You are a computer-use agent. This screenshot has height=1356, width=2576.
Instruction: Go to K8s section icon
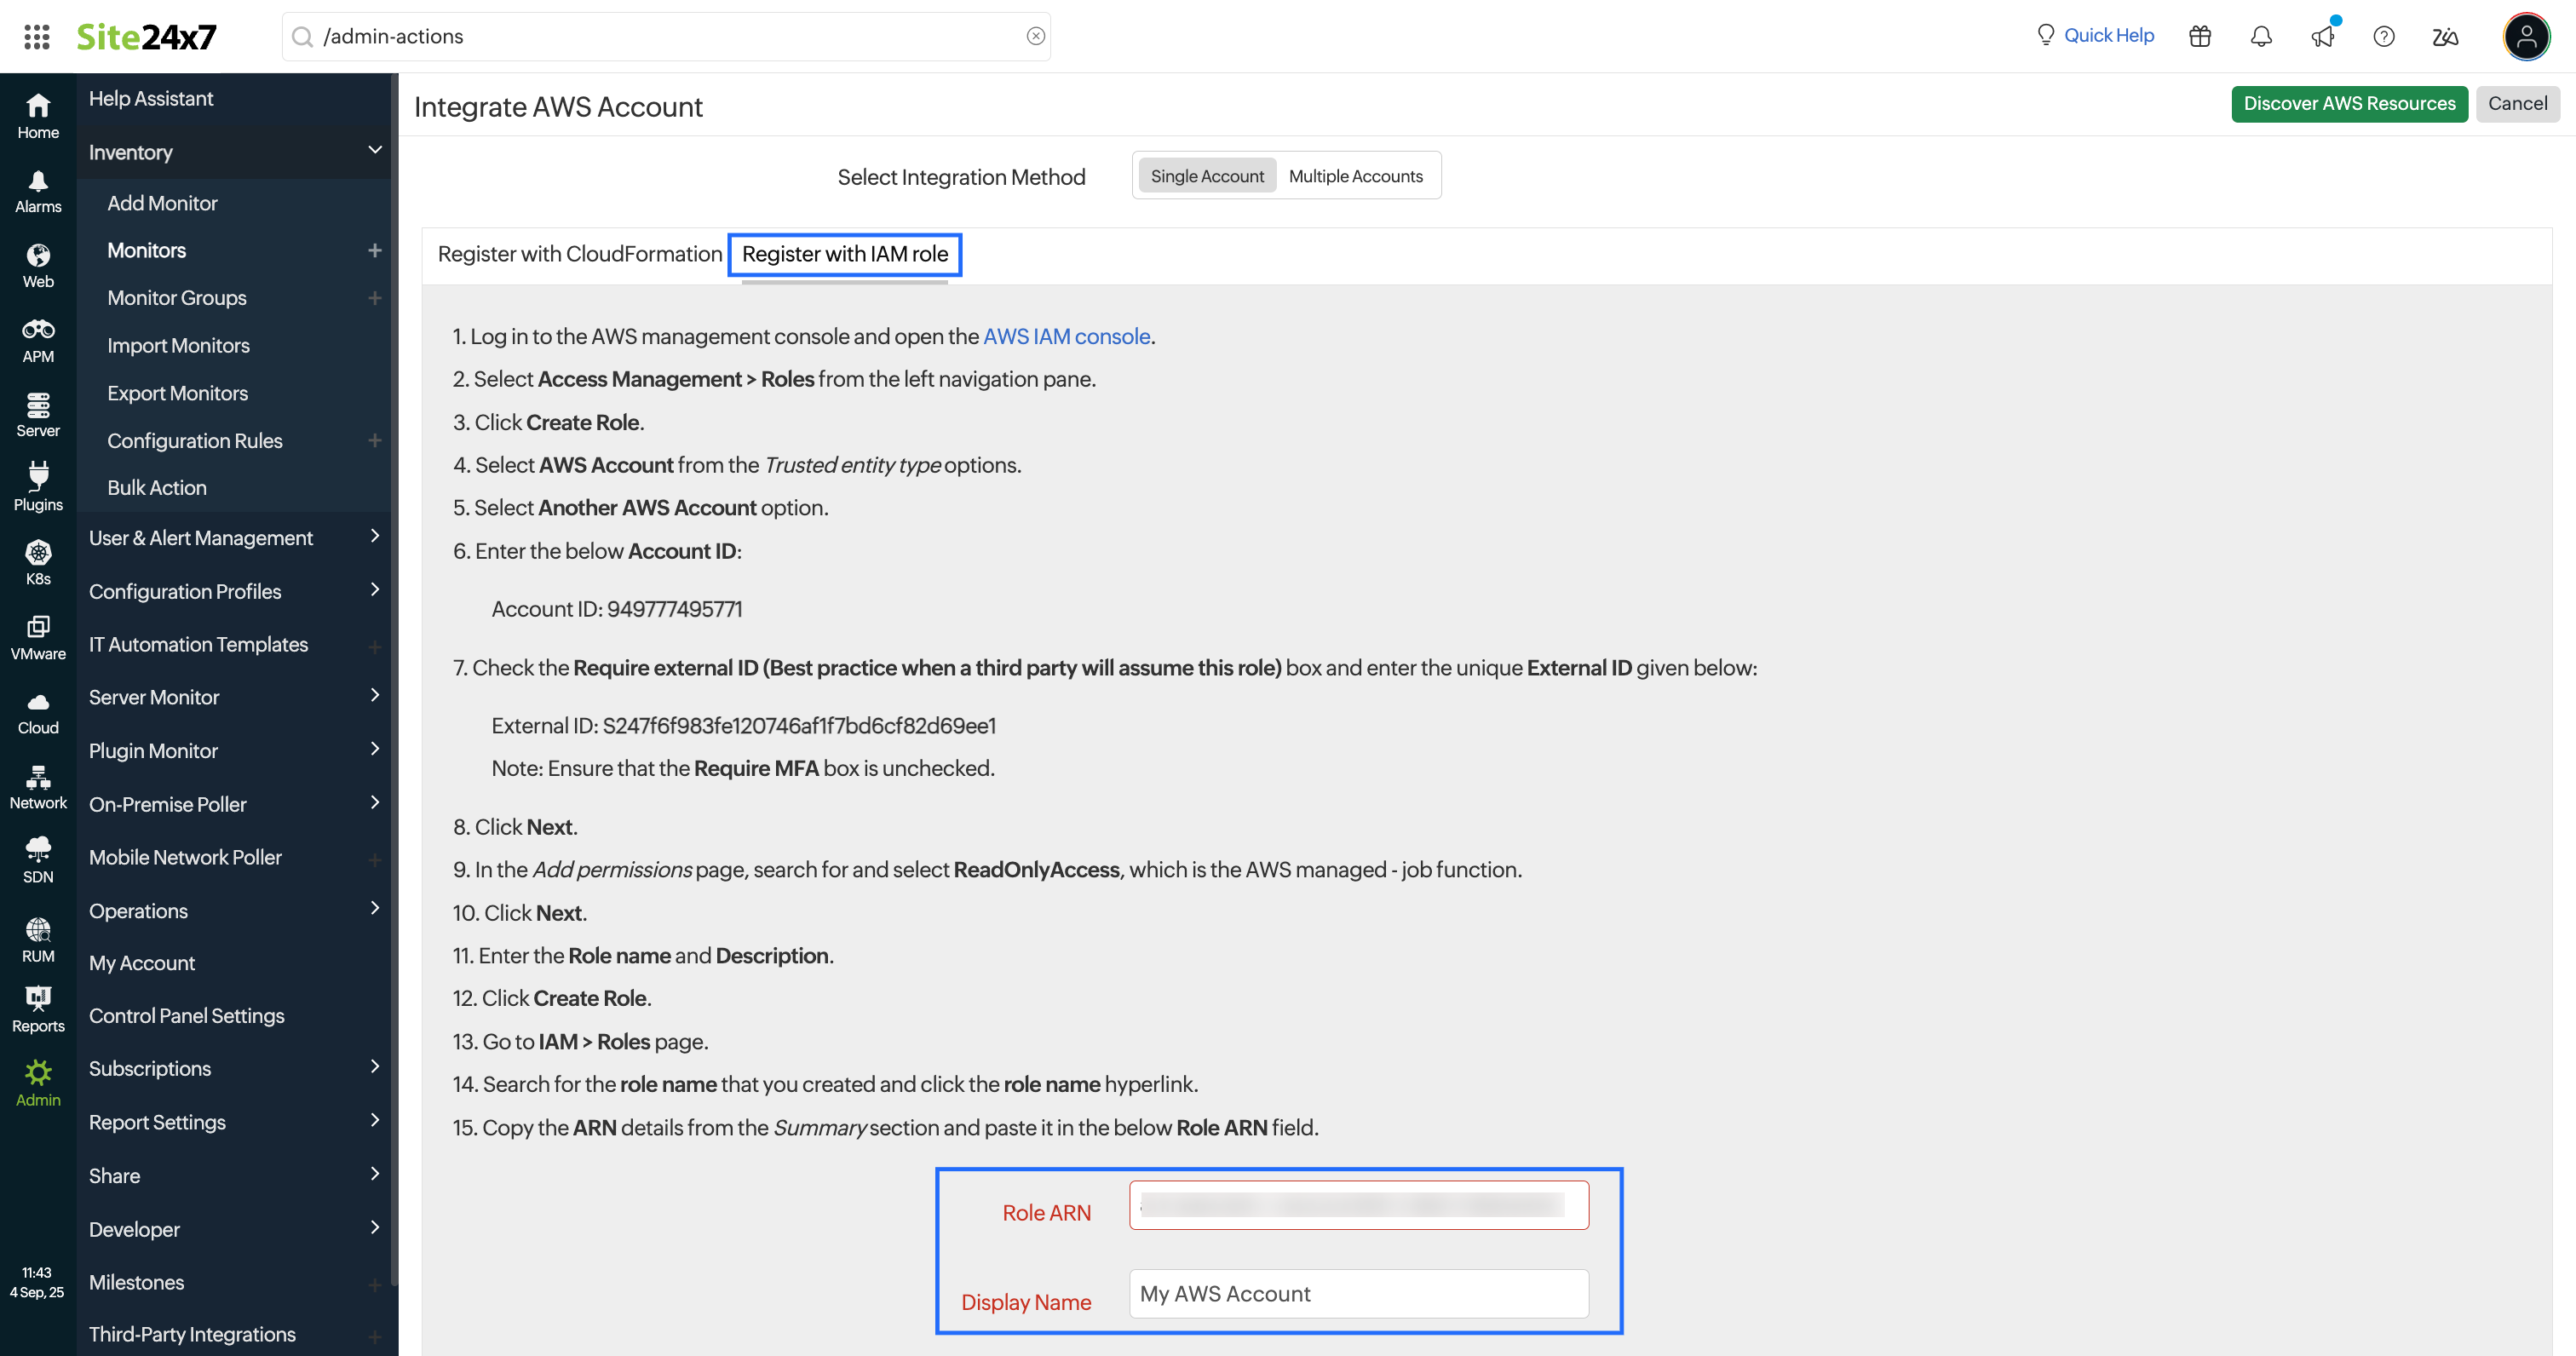pyautogui.click(x=38, y=562)
